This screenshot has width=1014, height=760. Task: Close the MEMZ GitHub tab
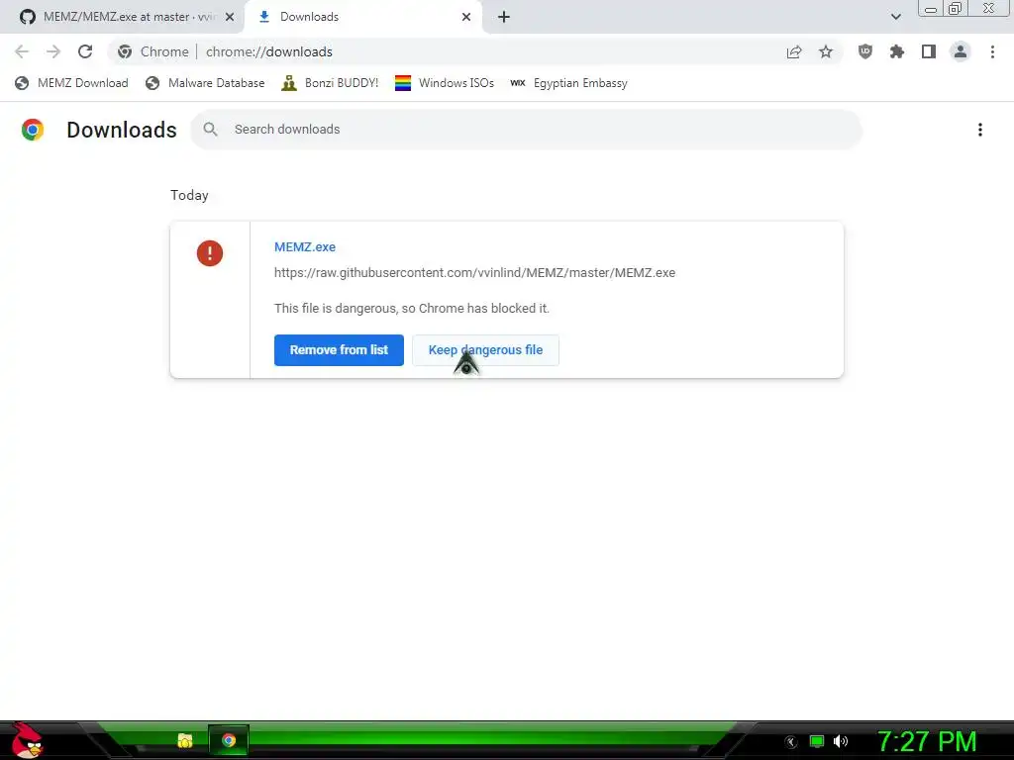230,17
